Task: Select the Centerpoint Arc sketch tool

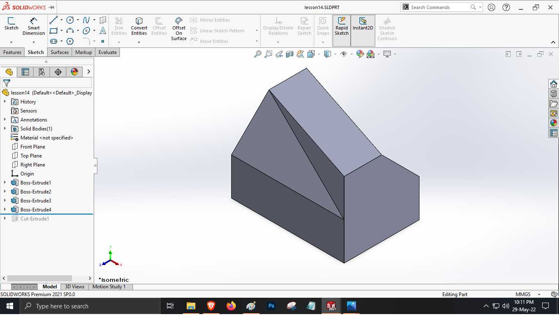Action: 70,31
